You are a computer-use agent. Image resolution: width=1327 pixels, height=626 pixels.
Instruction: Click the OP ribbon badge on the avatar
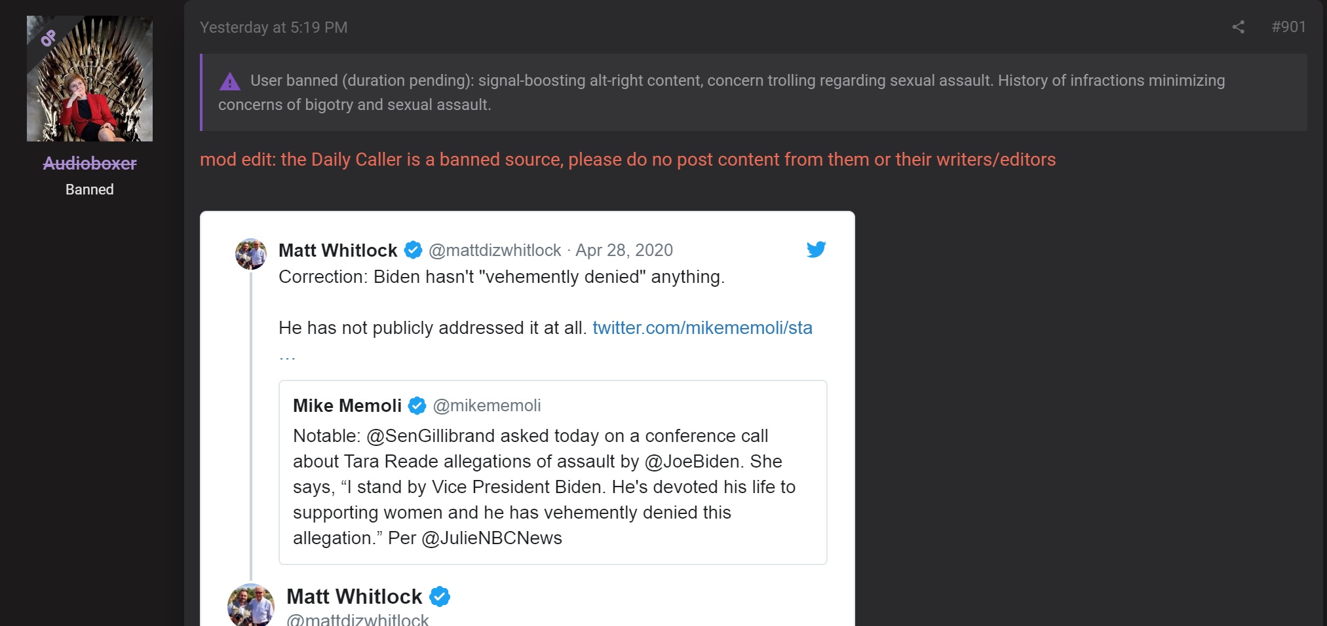[x=48, y=37]
